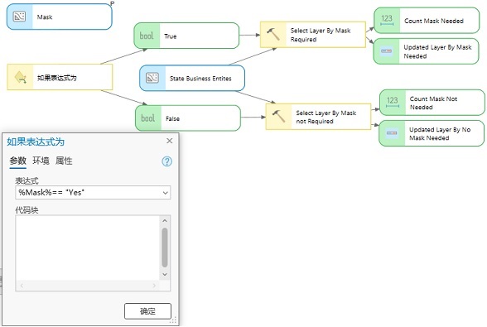The image size is (487, 327).
Task: Click the dialog resize grip corner
Action: pos(173,320)
